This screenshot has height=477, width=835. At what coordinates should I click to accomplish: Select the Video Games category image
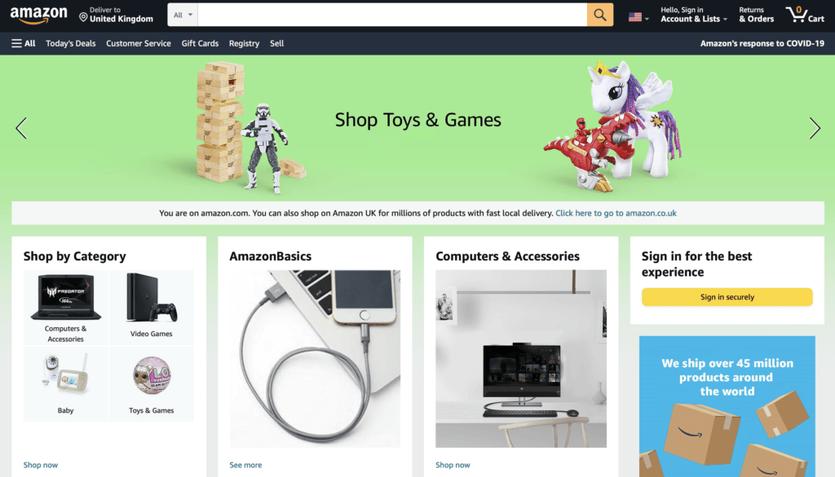point(151,298)
